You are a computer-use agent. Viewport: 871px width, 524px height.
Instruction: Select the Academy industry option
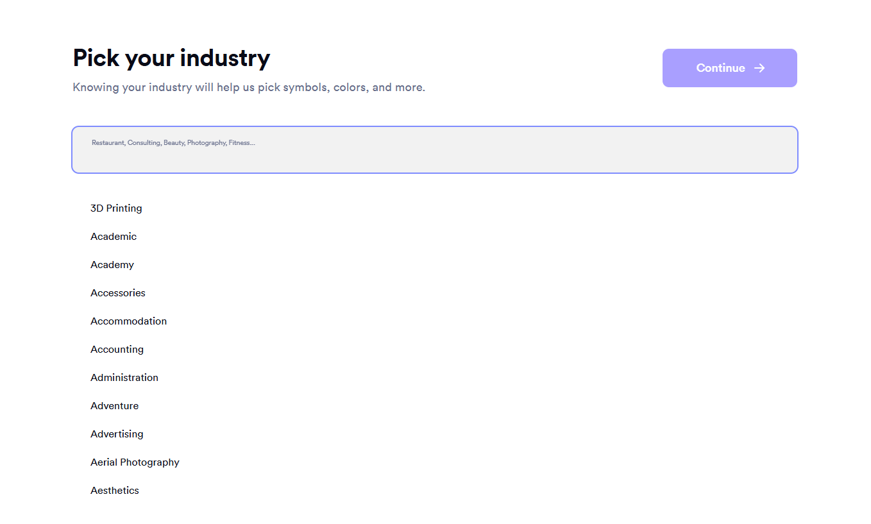click(x=112, y=265)
